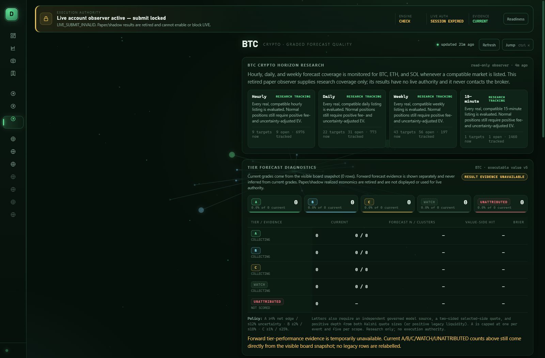Click the TIER / EVIDENCE column header
Image resolution: width=545 pixels, height=358 pixels.
point(266,222)
